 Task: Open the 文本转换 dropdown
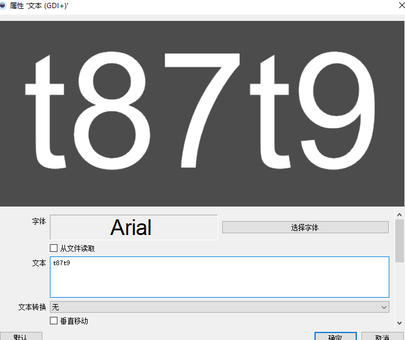point(219,307)
